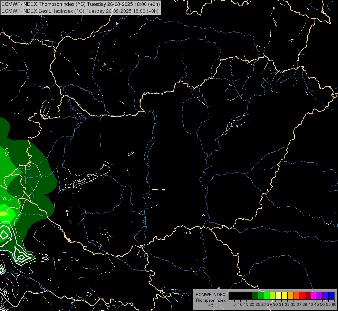Click the legend label "ThompsonIndex"
The height and width of the screenshot is (311, 338).
click(211, 300)
